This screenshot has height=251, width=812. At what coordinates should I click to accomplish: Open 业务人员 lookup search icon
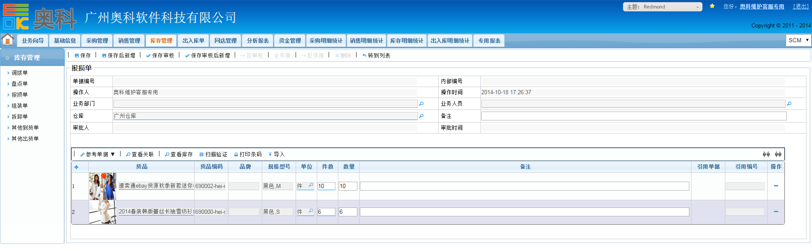(x=789, y=104)
